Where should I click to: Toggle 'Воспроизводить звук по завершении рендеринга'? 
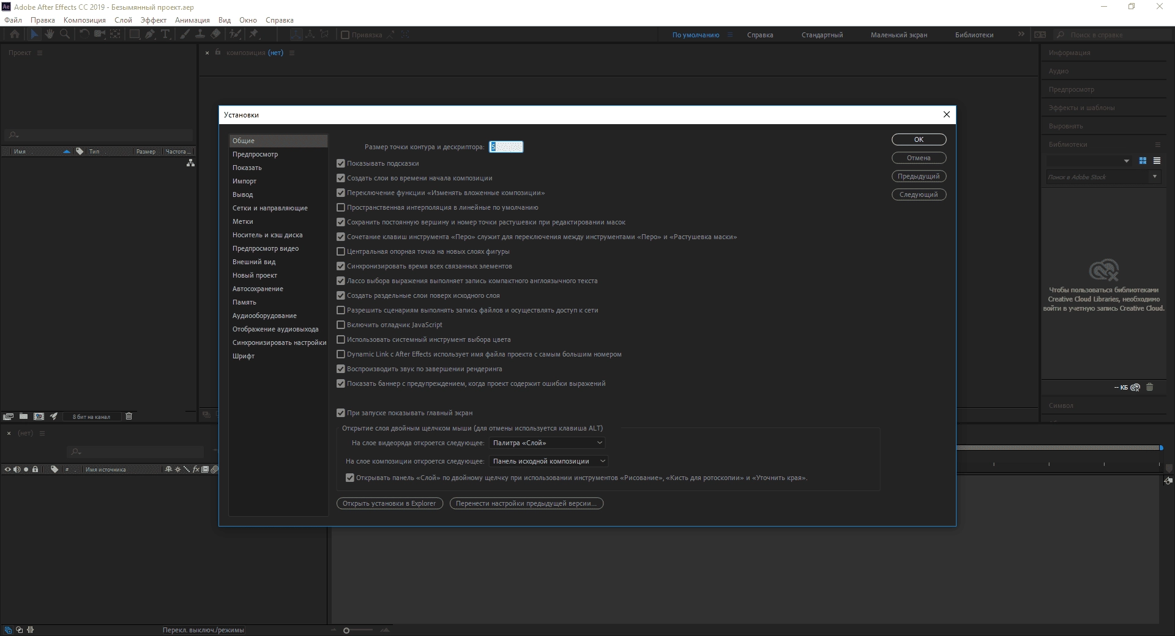(x=341, y=369)
